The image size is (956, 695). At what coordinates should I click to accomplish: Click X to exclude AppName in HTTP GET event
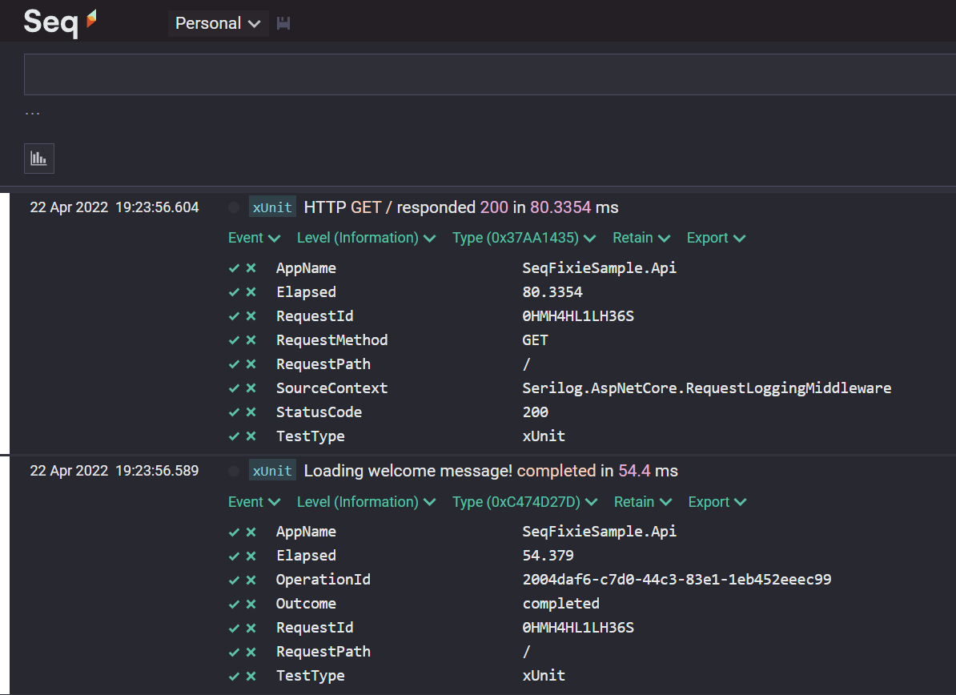[x=251, y=268]
